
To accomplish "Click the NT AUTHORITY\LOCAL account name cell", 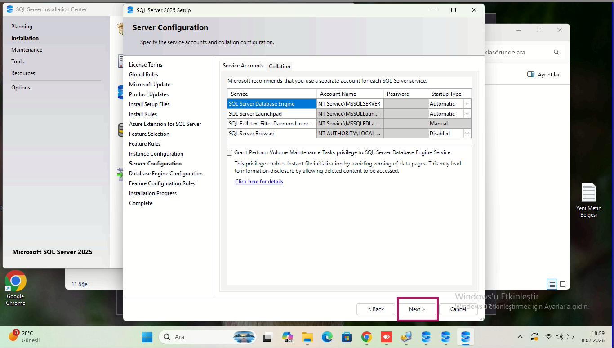I will click(x=350, y=134).
